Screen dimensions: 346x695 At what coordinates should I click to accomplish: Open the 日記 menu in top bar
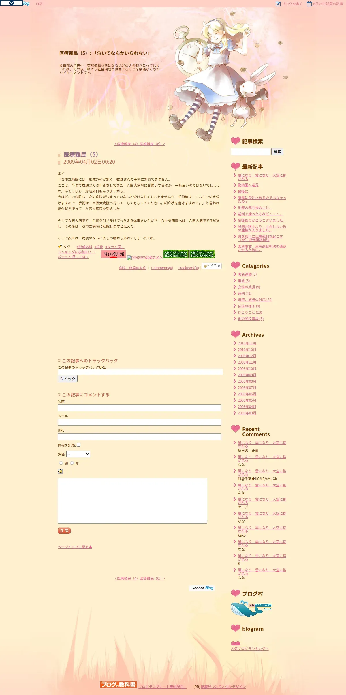click(39, 4)
